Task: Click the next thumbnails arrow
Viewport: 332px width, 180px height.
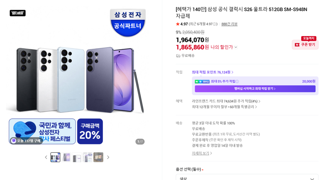Action: click(108, 157)
